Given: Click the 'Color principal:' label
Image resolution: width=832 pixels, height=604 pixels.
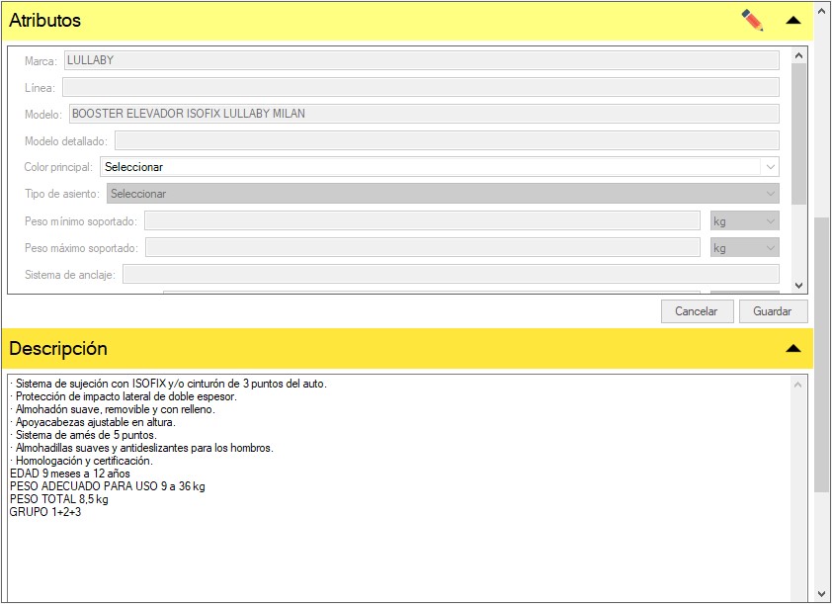Looking at the screenshot, I should [x=58, y=167].
